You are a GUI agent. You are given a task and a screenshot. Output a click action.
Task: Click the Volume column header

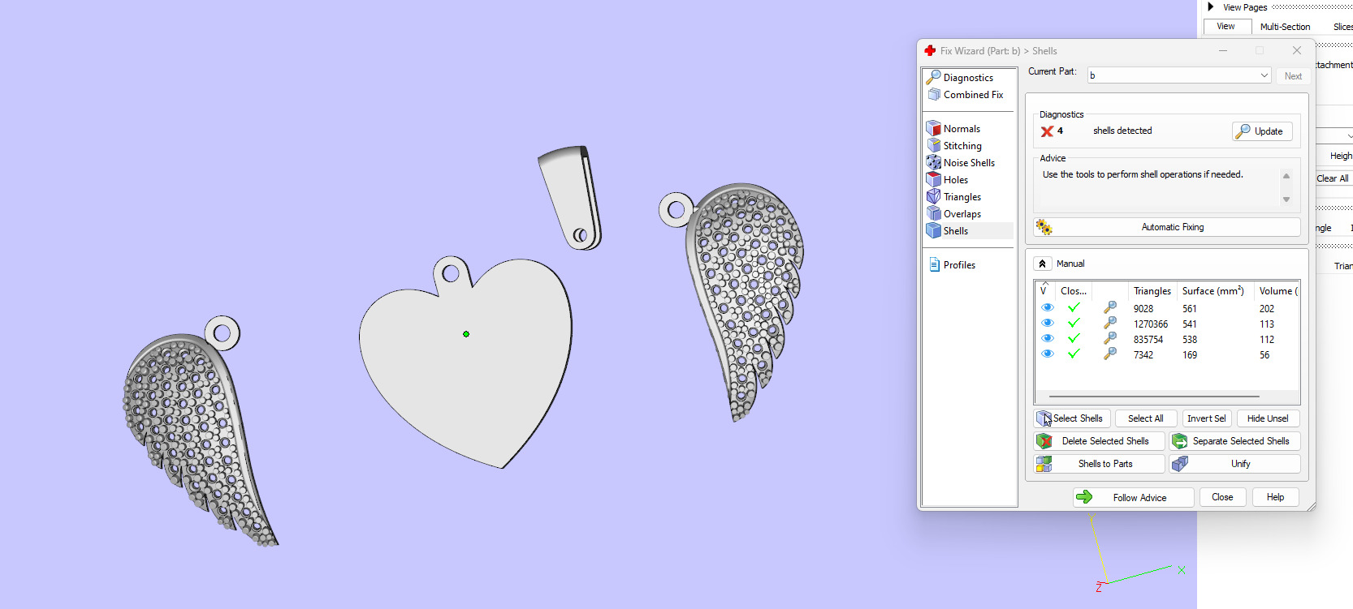[x=1277, y=291]
